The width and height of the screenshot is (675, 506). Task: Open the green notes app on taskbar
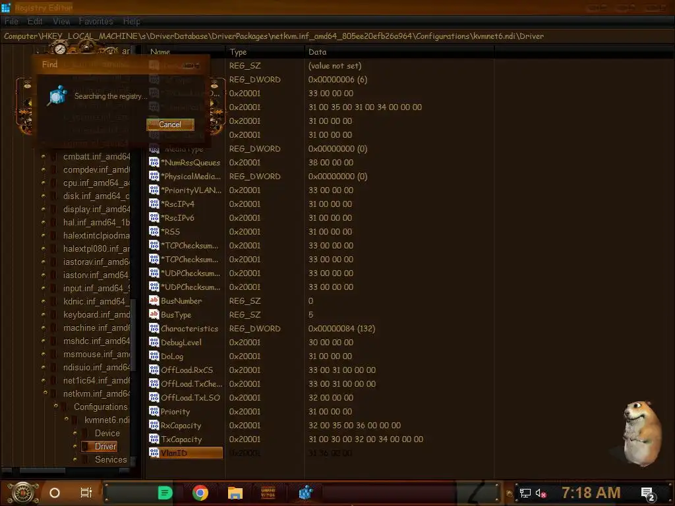click(165, 493)
